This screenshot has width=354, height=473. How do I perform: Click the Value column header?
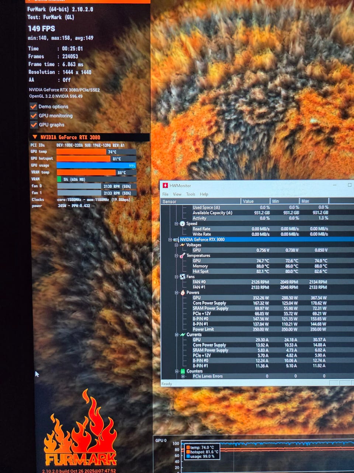tap(256, 201)
